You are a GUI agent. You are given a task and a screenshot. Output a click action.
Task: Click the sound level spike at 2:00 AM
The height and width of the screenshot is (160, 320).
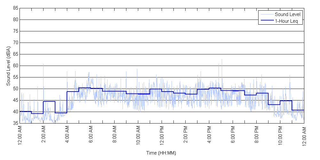pos(44,65)
